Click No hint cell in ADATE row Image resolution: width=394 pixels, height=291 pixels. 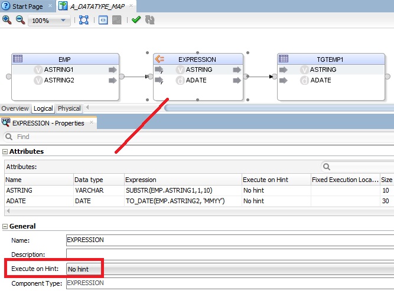276,201
